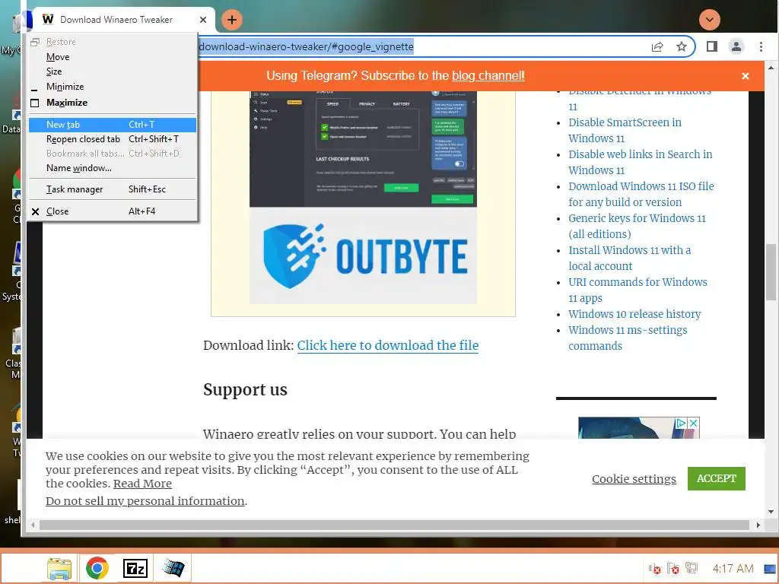Image resolution: width=779 pixels, height=584 pixels.
Task: Close the Download Winaero Tweaker tab
Action: tap(202, 20)
